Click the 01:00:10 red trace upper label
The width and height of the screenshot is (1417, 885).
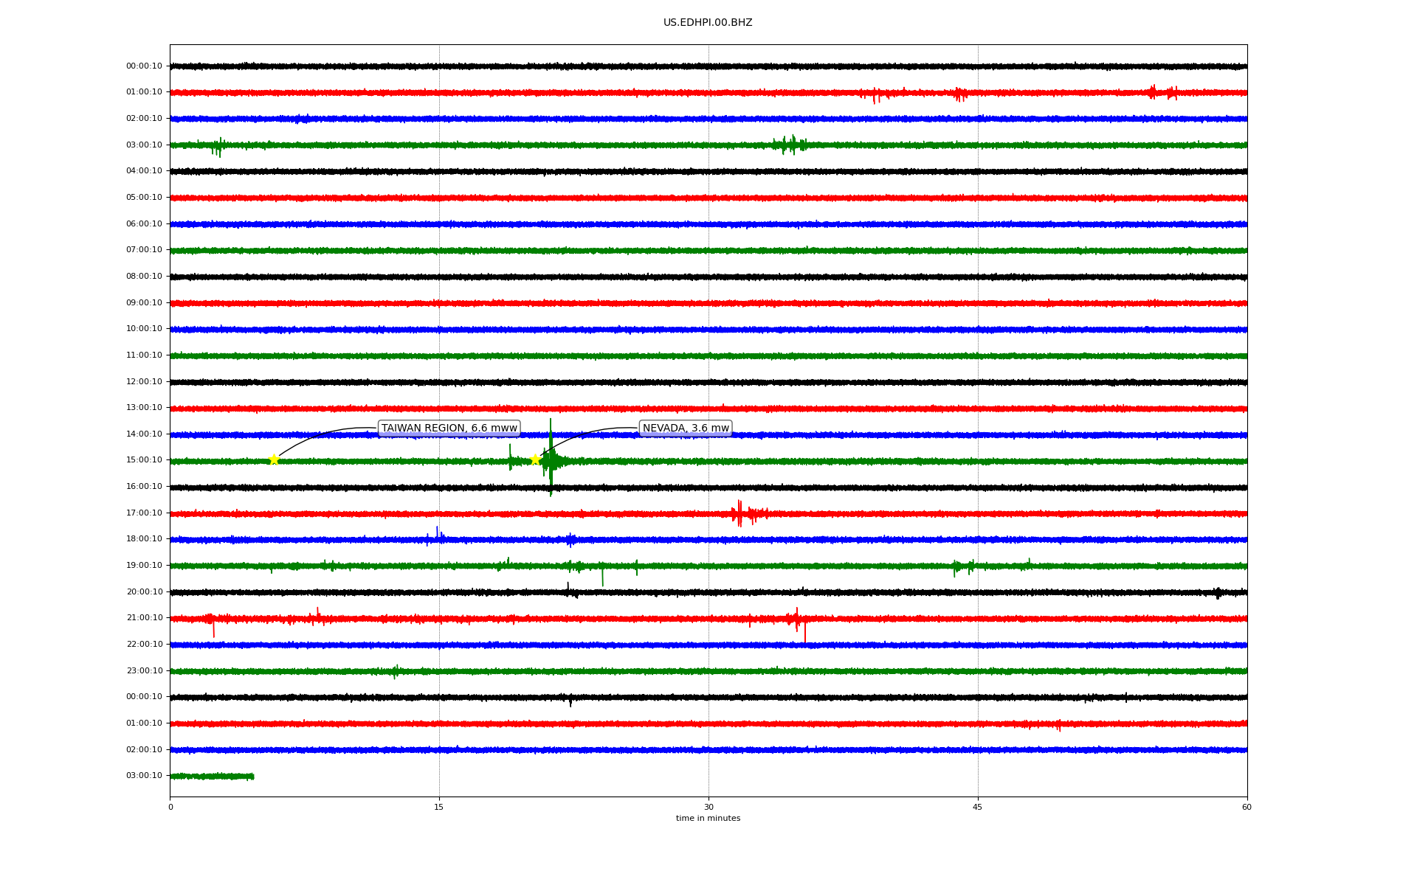click(x=144, y=92)
